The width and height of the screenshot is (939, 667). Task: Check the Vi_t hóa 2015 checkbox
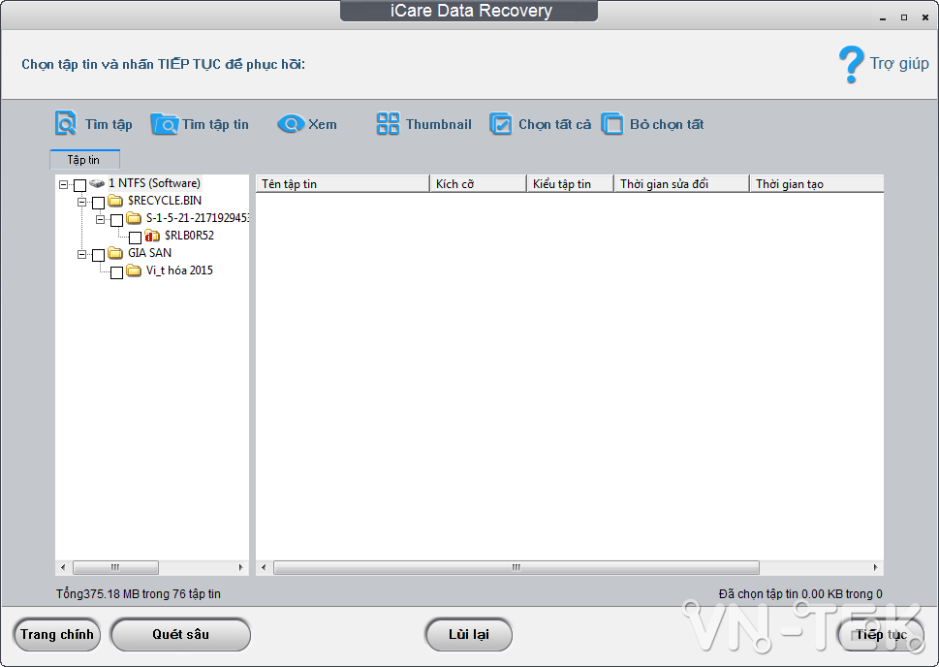click(x=117, y=270)
